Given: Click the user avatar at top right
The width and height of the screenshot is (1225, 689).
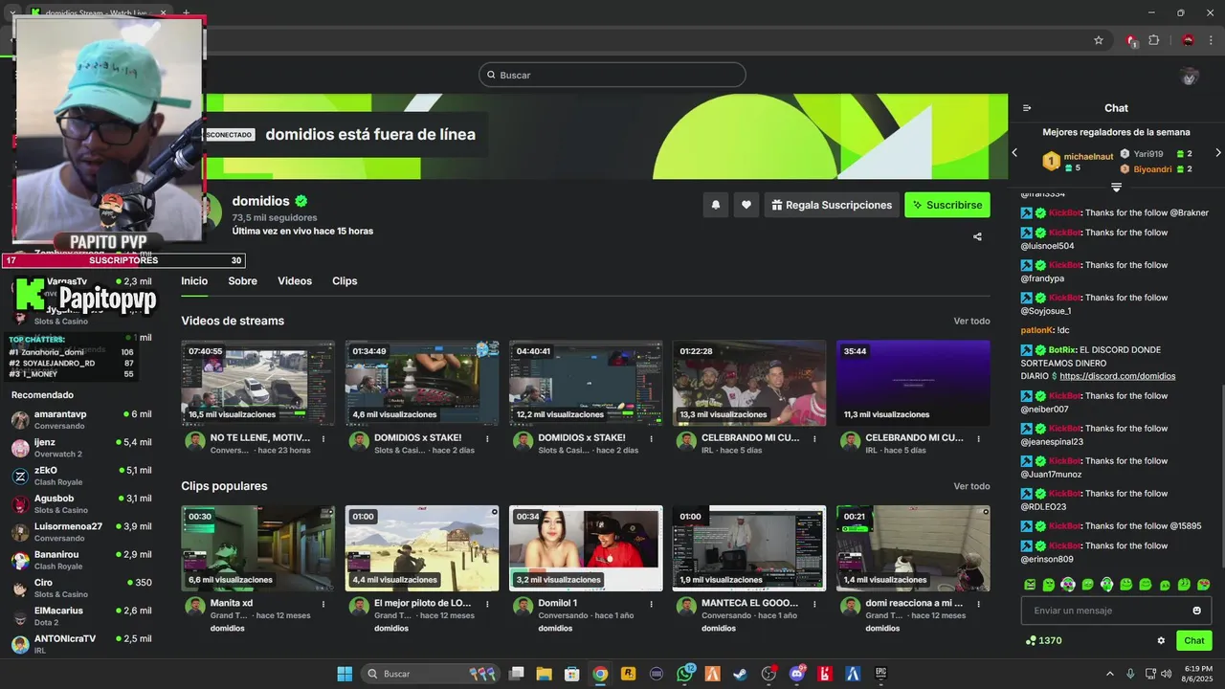Looking at the screenshot, I should [x=1190, y=76].
